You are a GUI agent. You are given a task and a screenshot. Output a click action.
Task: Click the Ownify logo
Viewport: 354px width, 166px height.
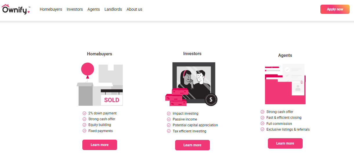tap(16, 9)
